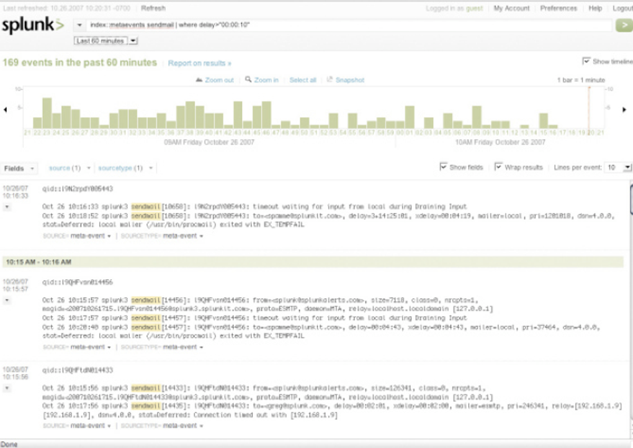Toggle the Wrap results checkbox

(498, 167)
